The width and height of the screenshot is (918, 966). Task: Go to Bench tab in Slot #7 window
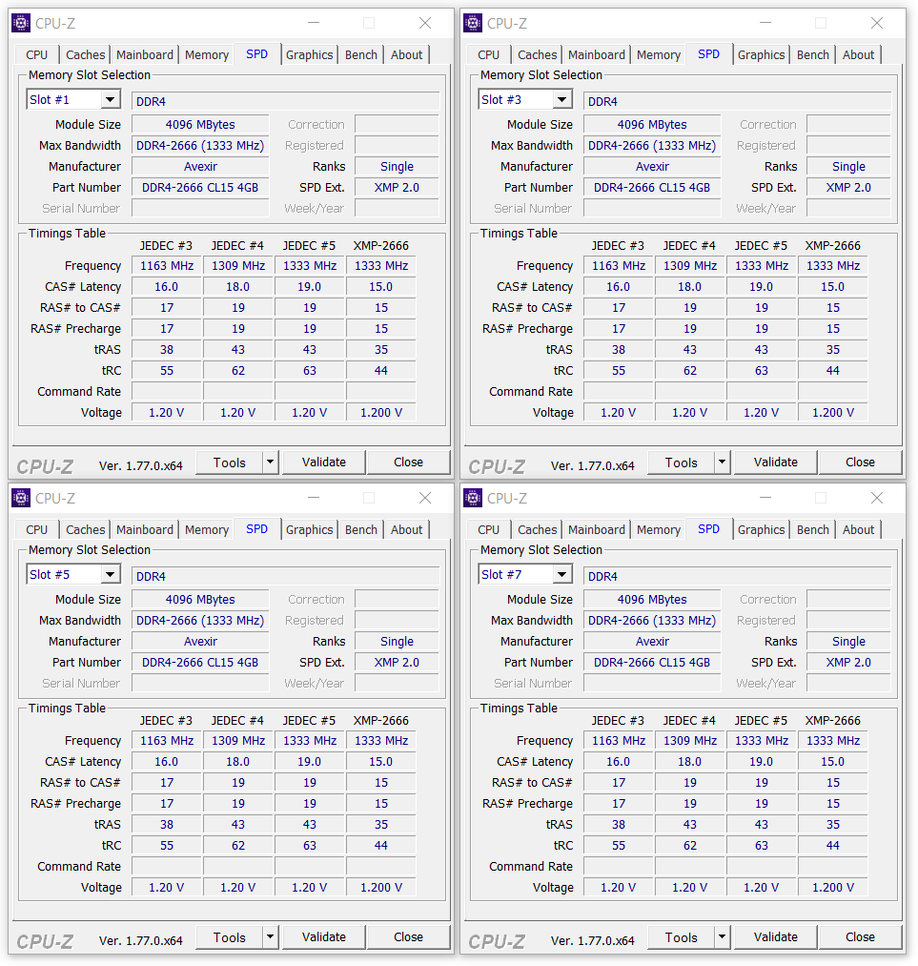[x=813, y=530]
